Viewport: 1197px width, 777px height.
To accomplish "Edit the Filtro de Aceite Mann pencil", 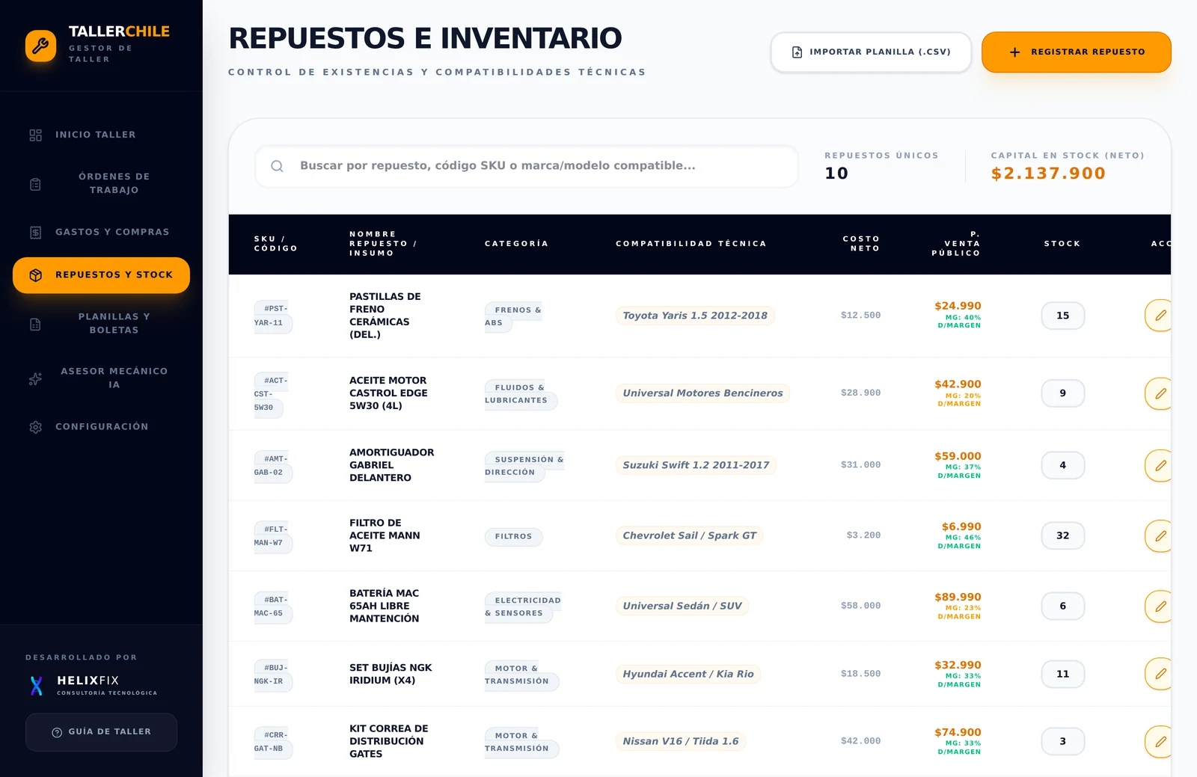I will [1160, 535].
